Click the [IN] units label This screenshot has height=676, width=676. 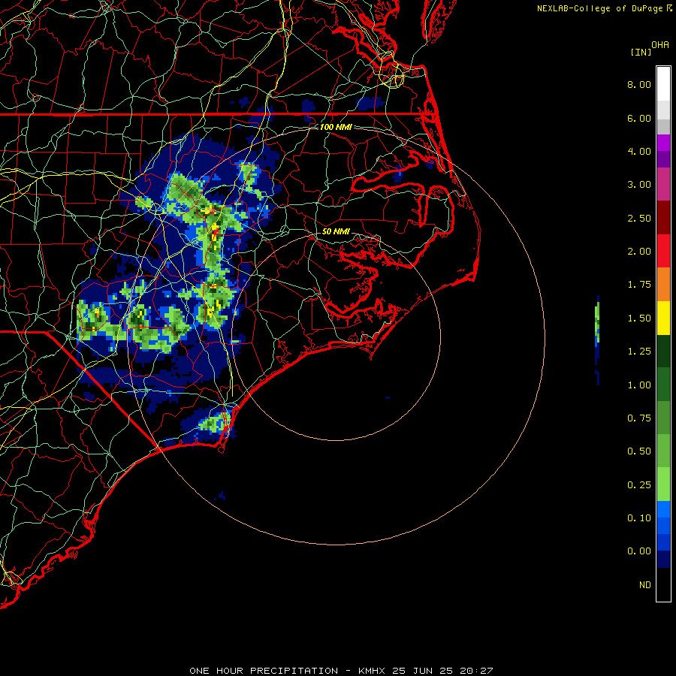click(x=641, y=52)
